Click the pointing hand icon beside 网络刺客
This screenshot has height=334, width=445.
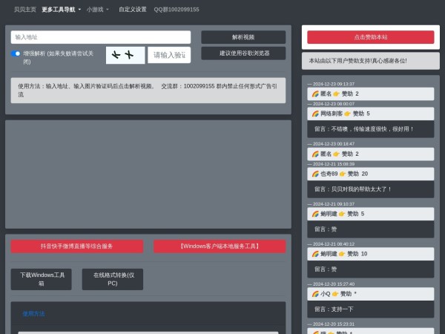coord(347,114)
